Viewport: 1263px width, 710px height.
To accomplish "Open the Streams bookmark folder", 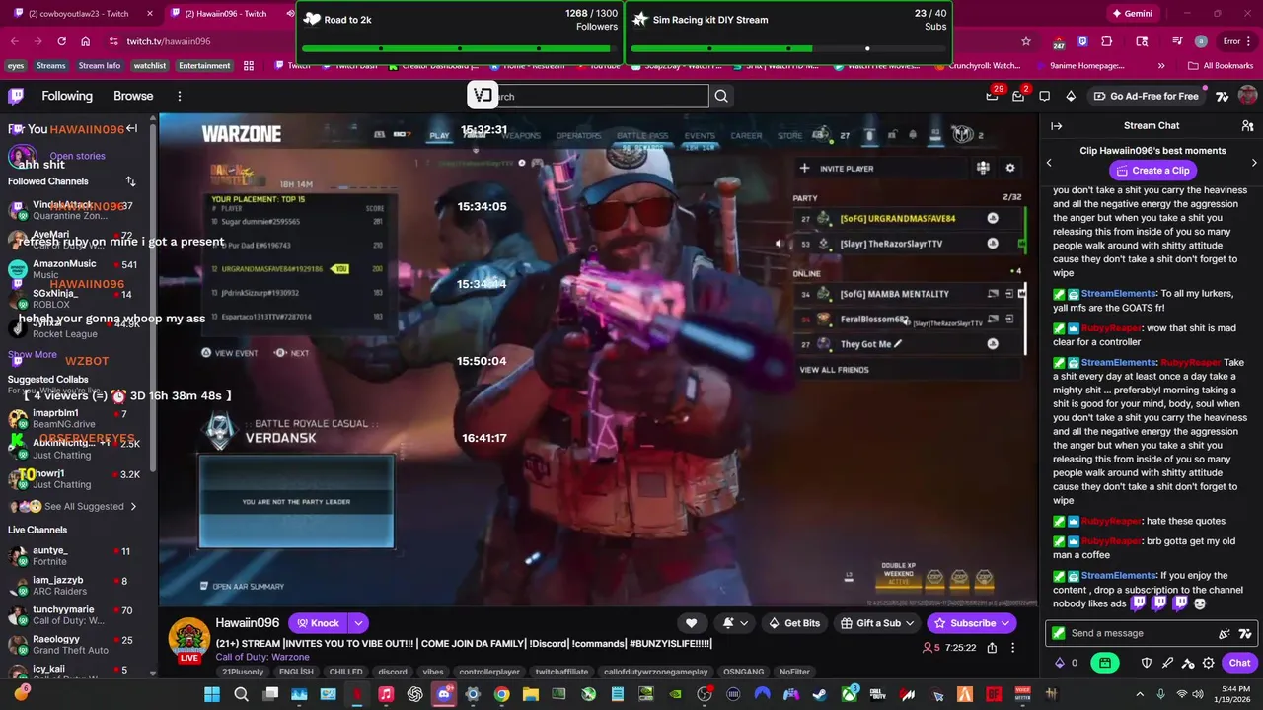I will (x=50, y=66).
